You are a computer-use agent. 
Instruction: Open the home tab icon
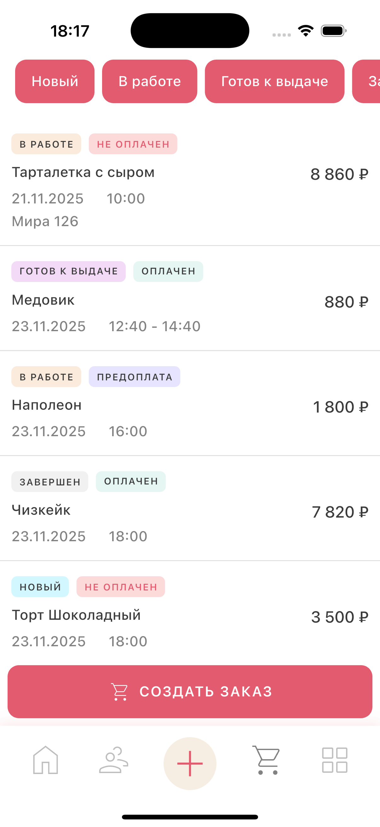pyautogui.click(x=46, y=760)
